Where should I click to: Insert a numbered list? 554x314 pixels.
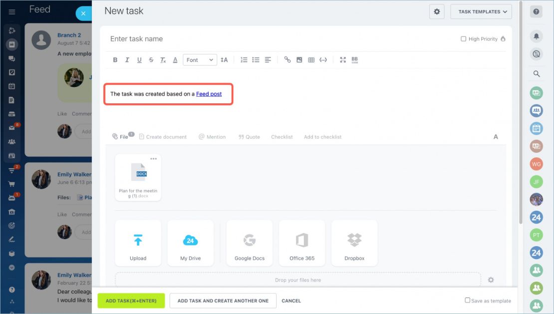(244, 60)
